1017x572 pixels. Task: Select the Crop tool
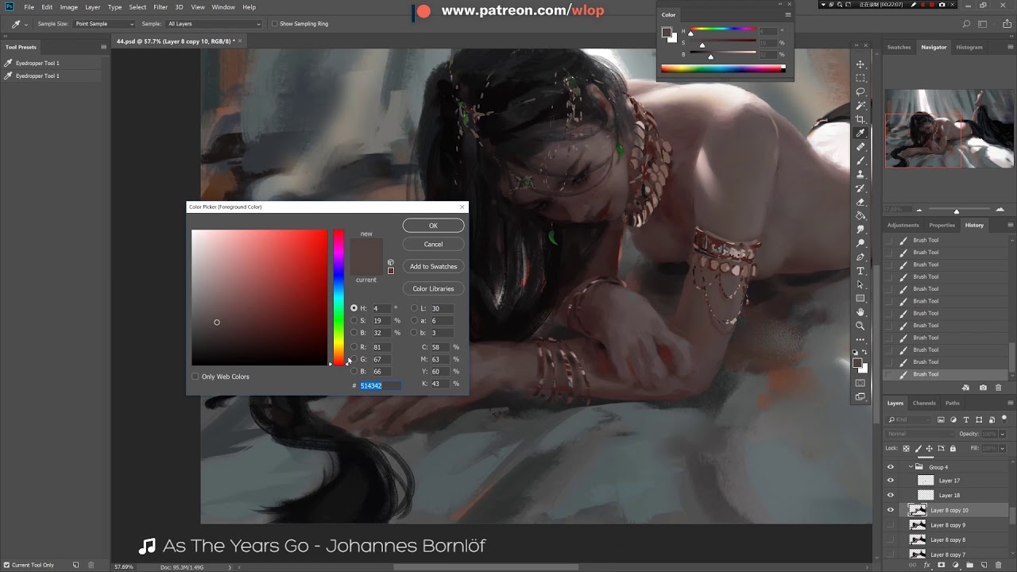click(860, 119)
